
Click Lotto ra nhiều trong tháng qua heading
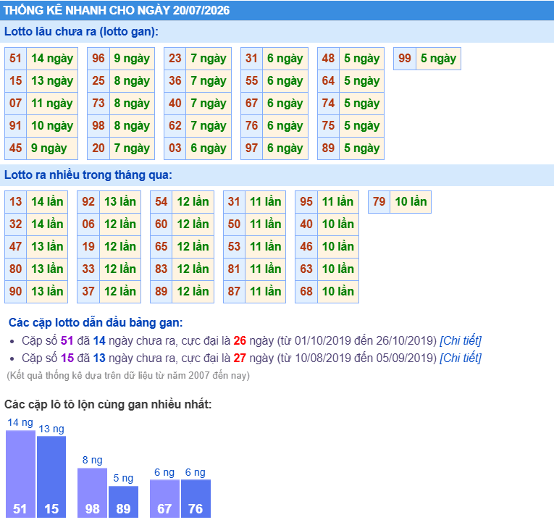click(88, 175)
